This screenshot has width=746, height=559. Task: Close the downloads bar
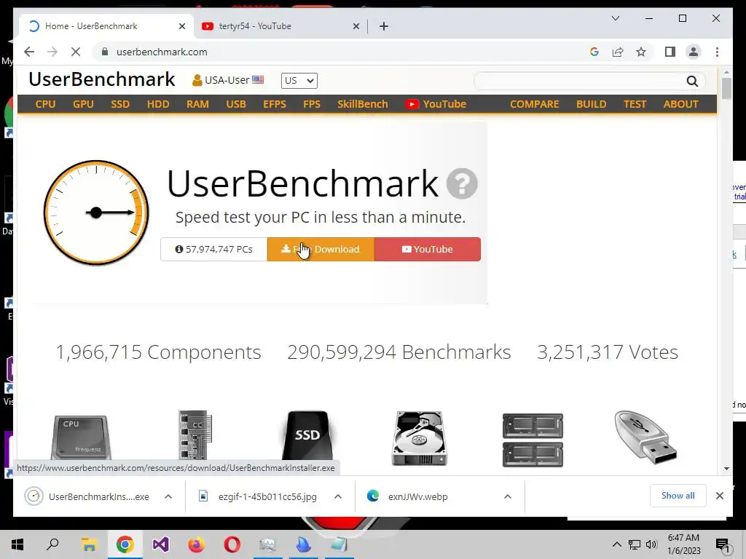pos(719,496)
